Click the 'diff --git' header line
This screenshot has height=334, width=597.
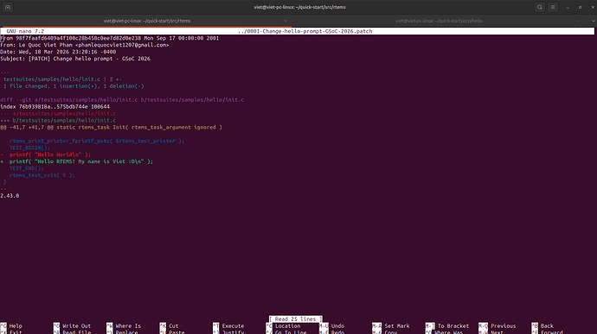122,99
